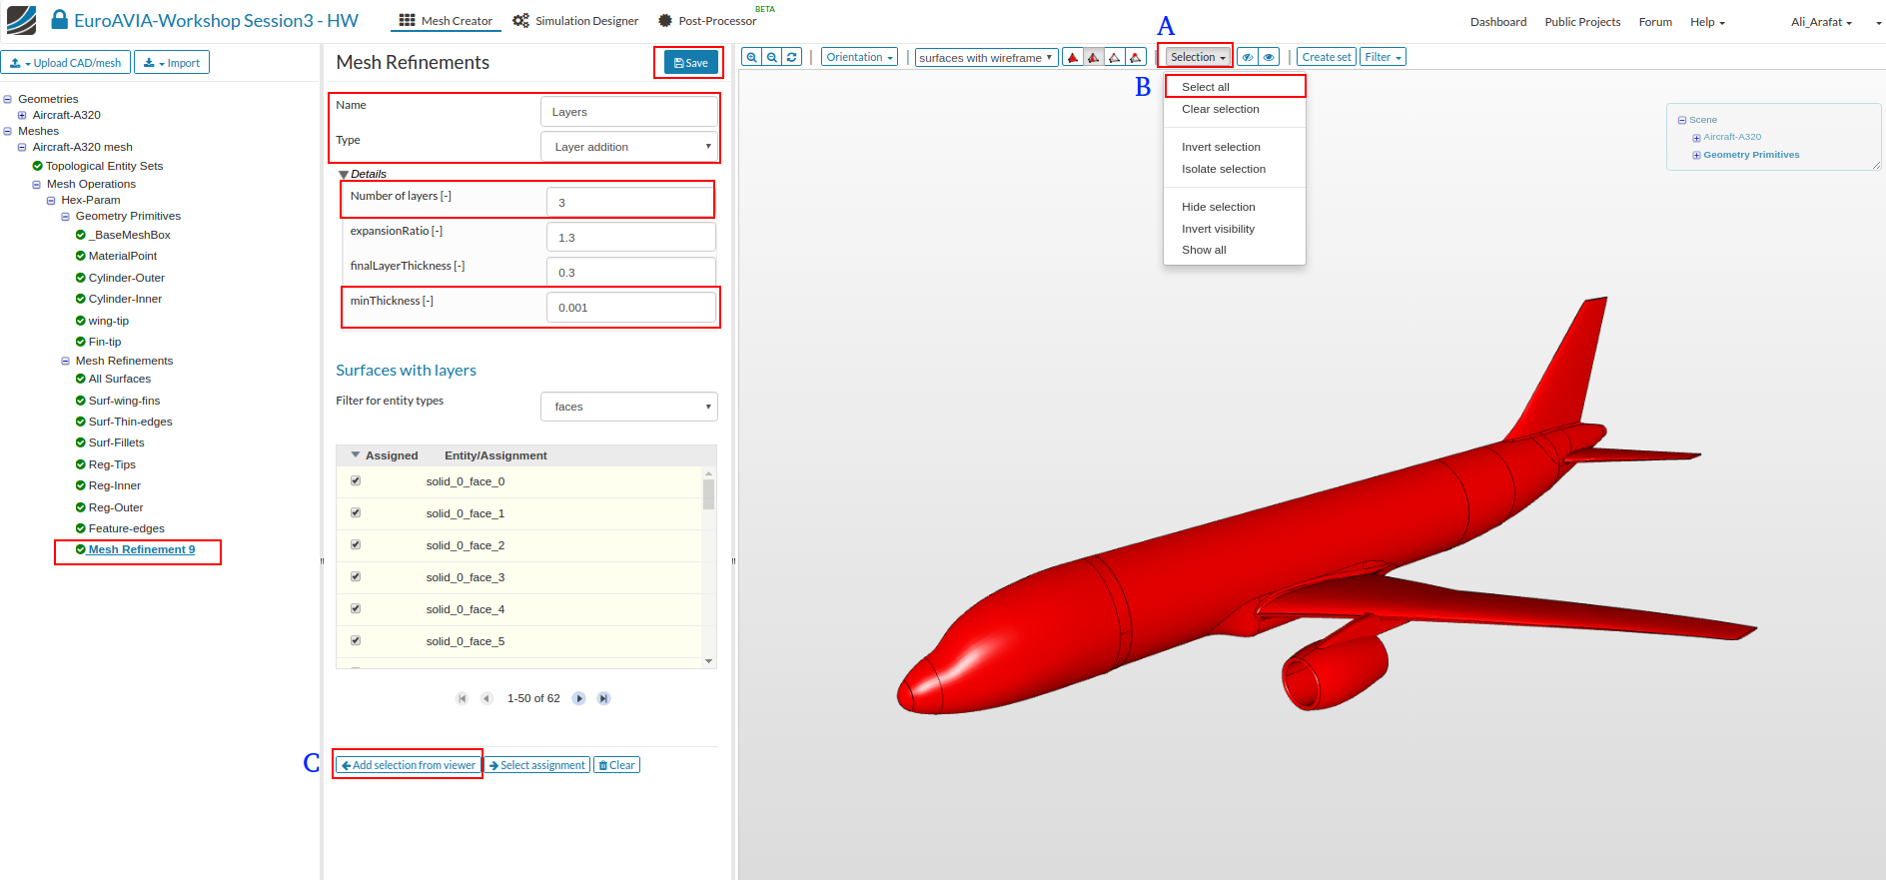1886x880 pixels.
Task: Click the SimScale logo icon
Action: click(21, 20)
